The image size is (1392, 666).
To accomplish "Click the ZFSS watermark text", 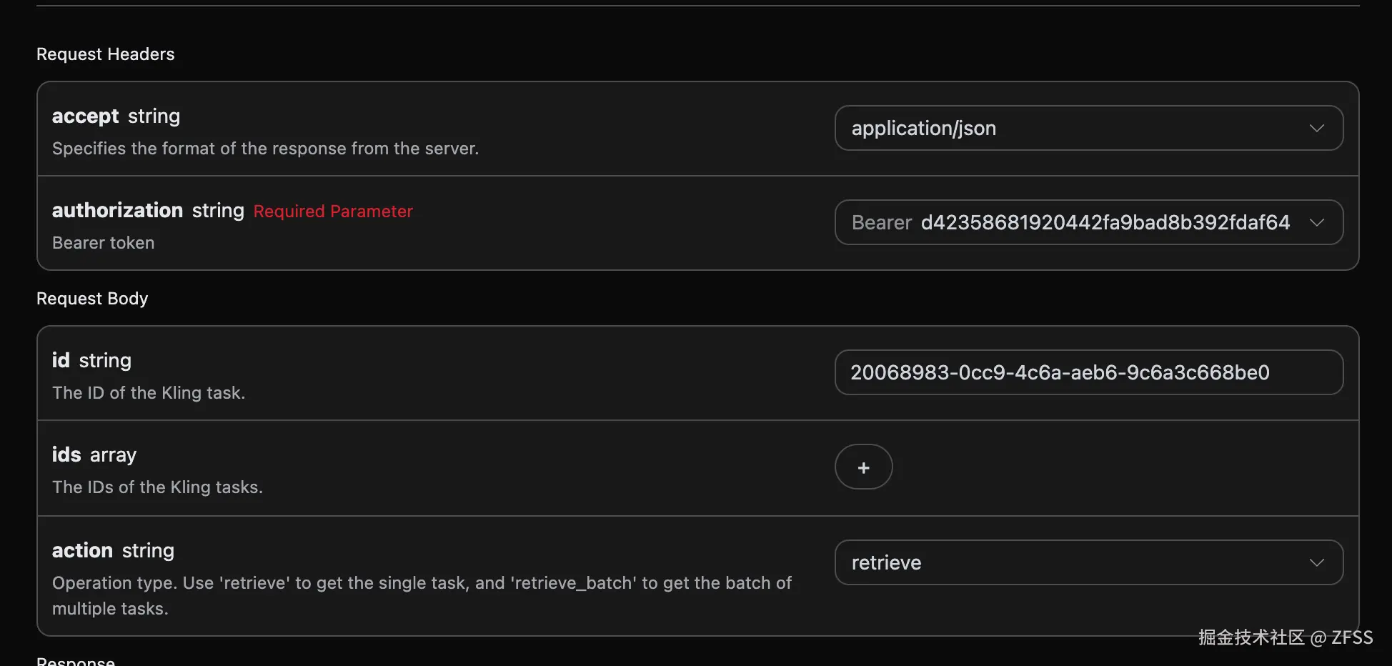I will pyautogui.click(x=1351, y=637).
